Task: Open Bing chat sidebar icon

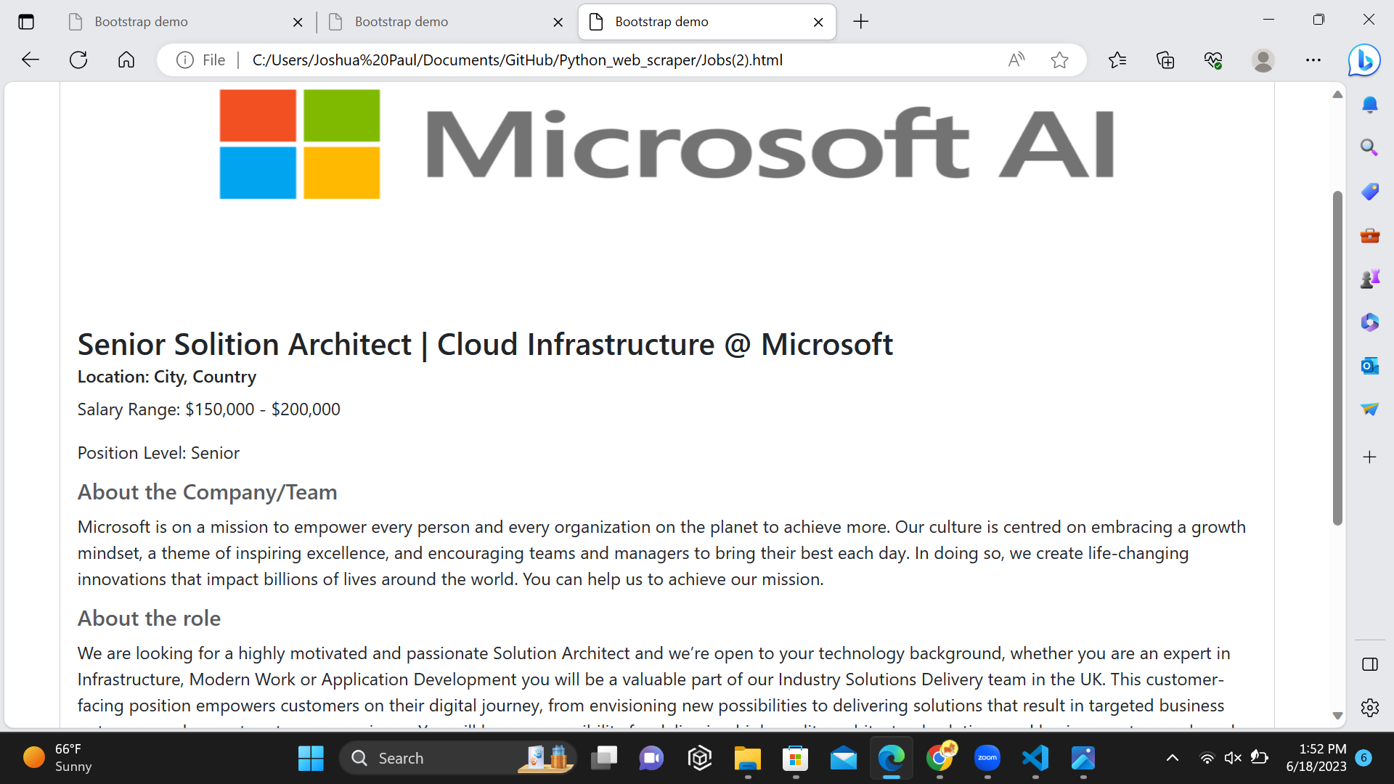Action: click(1364, 60)
